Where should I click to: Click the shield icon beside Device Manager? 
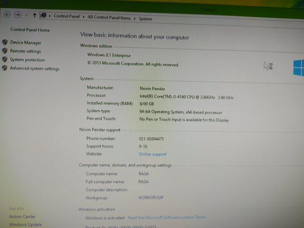pos(5,42)
